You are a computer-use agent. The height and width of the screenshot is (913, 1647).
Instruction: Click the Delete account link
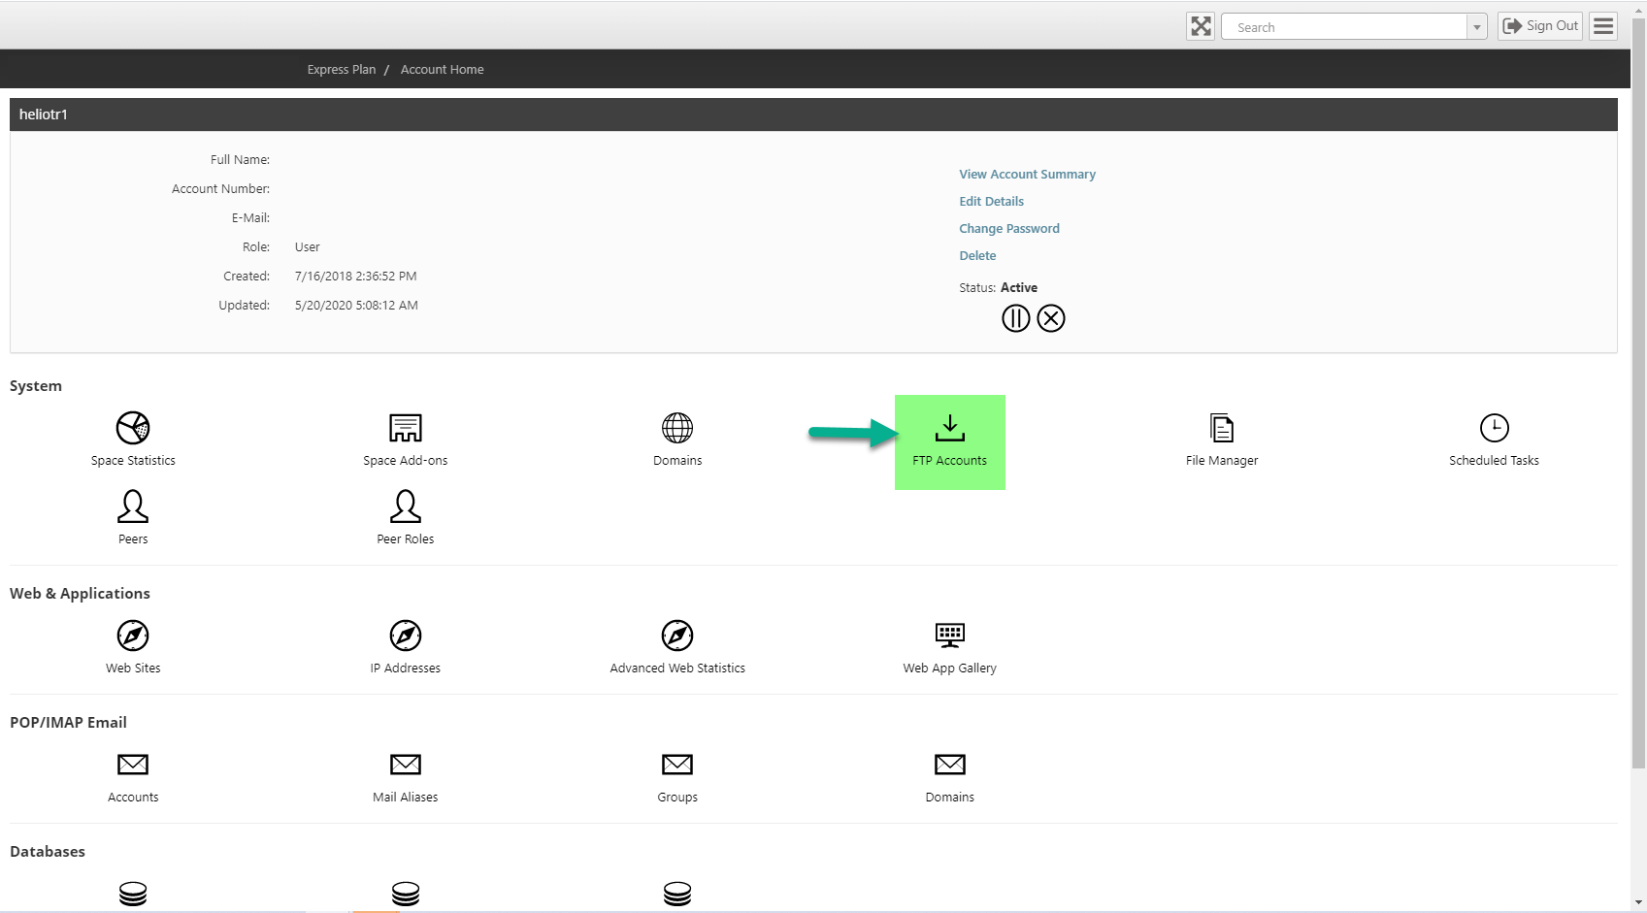pyautogui.click(x=977, y=256)
